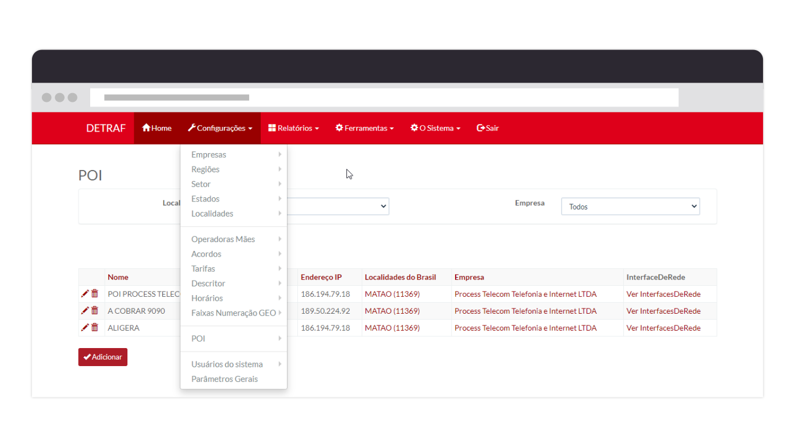Screen dimensions: 795x447
Task: Delete the POI PROCESS TELEC row trash icon
Action: click(95, 294)
